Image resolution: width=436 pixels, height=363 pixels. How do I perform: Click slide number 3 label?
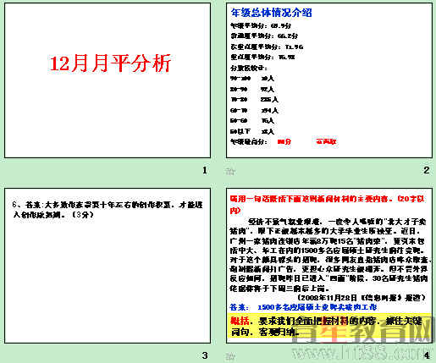point(205,355)
